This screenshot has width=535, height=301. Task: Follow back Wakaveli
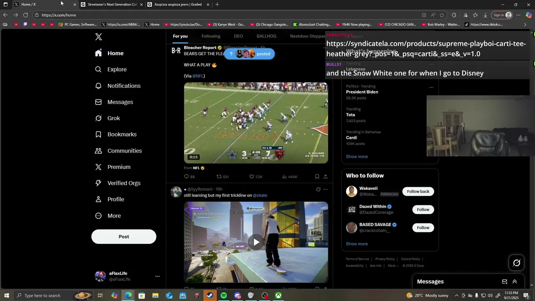[418, 191]
